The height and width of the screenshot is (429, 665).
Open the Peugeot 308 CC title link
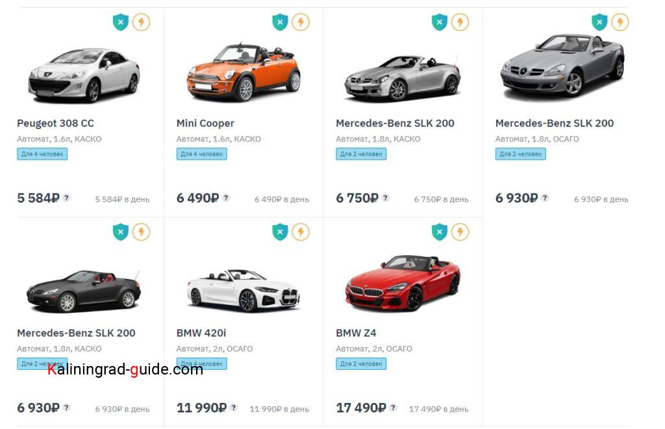point(55,123)
